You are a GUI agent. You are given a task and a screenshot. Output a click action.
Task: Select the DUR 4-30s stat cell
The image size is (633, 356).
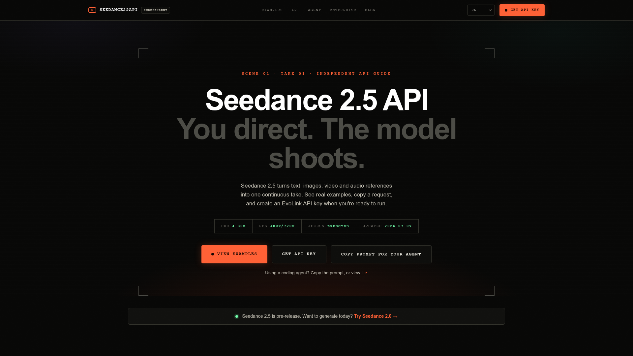[233, 226]
